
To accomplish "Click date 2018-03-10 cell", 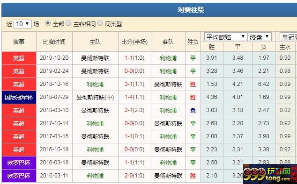I will [54, 110].
